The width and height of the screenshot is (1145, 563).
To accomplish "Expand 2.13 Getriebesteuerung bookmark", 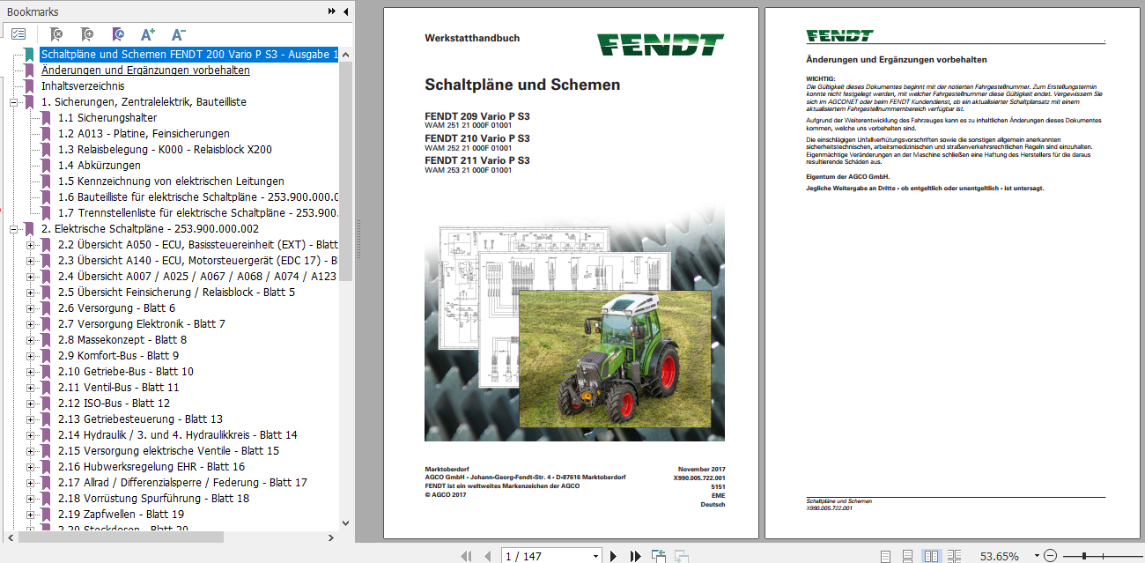I will click(30, 419).
